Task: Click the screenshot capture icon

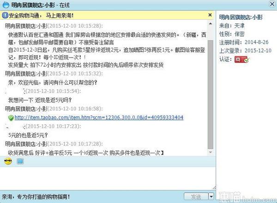Action: tap(20, 161)
